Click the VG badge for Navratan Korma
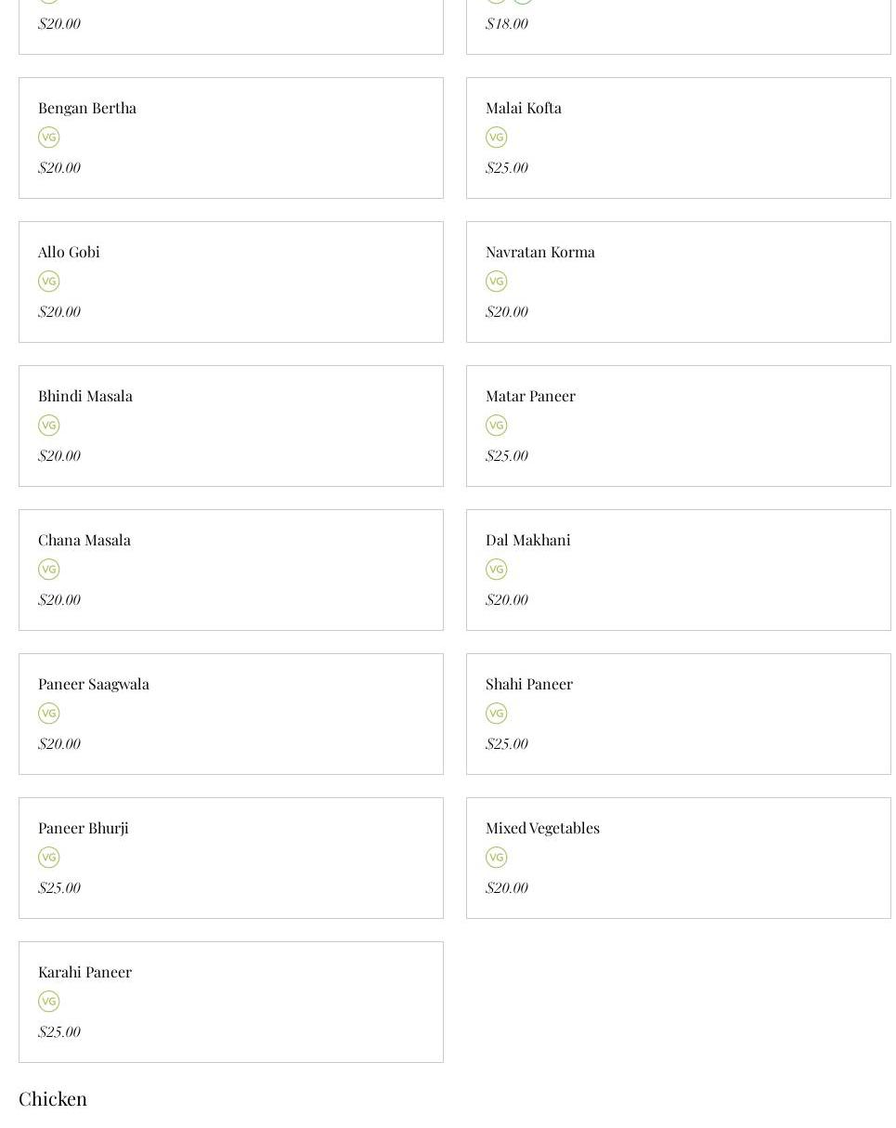896x1128 pixels. click(496, 282)
